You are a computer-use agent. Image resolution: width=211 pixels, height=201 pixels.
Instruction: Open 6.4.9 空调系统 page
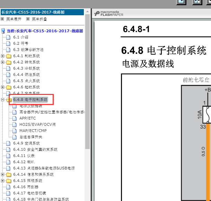tap(26, 143)
